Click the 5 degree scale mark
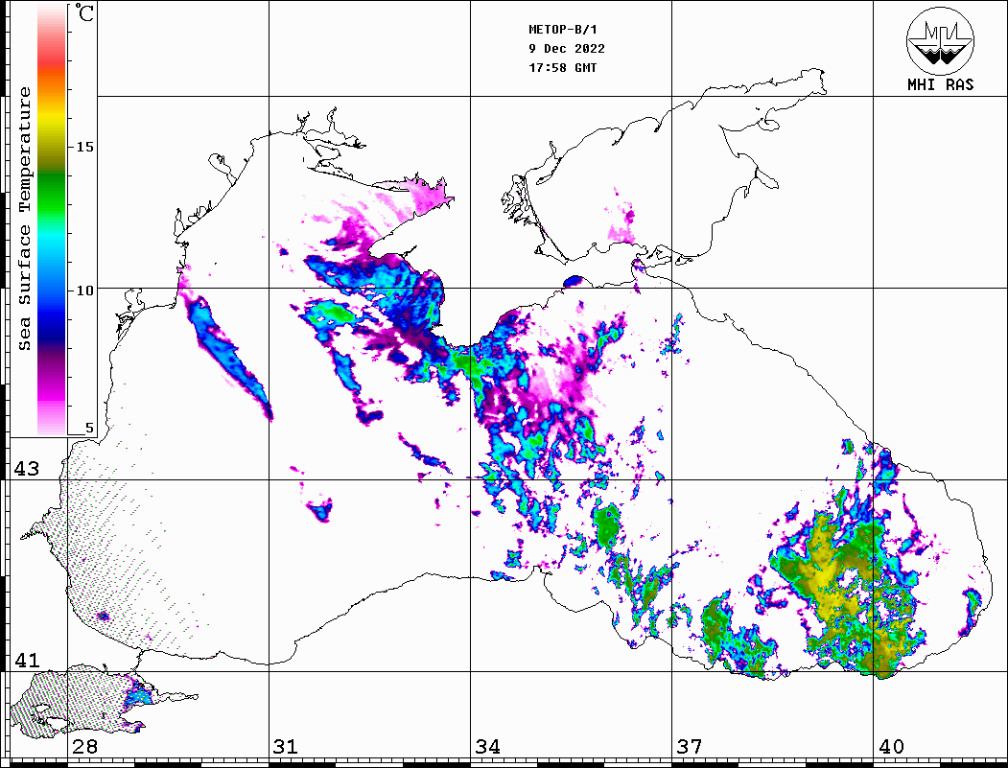1008x768 pixels. pos(90,429)
